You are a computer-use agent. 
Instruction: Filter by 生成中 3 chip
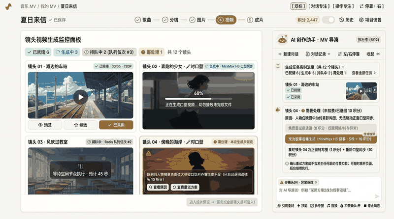coord(66,52)
